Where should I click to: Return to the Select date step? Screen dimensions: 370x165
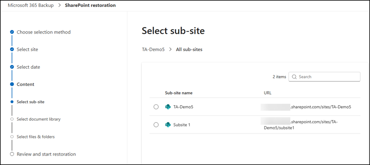point(28,67)
